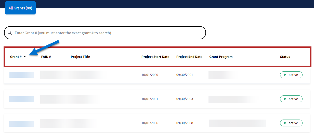Click the sort arrow beside Grant #
Image resolution: width=314 pixels, height=133 pixels.
pyautogui.click(x=25, y=57)
